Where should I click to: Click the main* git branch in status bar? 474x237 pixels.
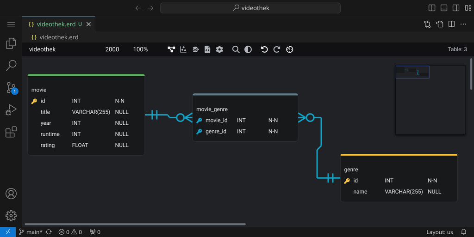31,232
